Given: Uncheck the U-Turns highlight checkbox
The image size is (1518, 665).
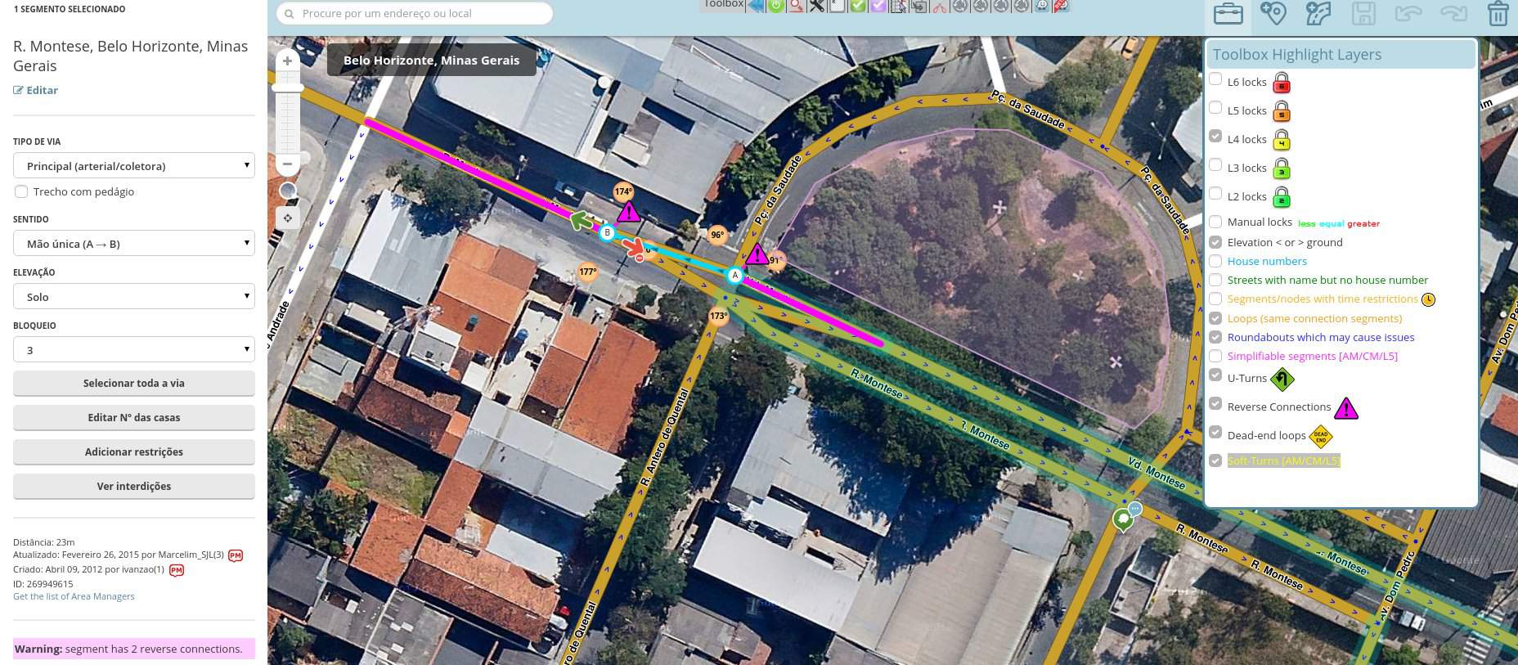Looking at the screenshot, I should click(x=1215, y=375).
